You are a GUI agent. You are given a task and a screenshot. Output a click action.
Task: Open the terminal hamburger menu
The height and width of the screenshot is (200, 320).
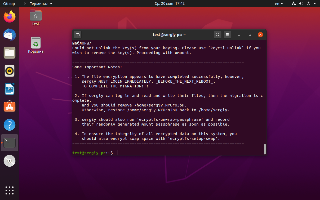pyautogui.click(x=227, y=35)
